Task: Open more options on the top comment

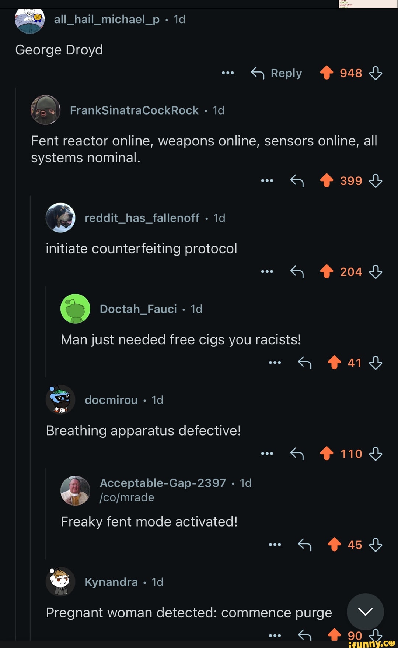Action: click(x=228, y=73)
